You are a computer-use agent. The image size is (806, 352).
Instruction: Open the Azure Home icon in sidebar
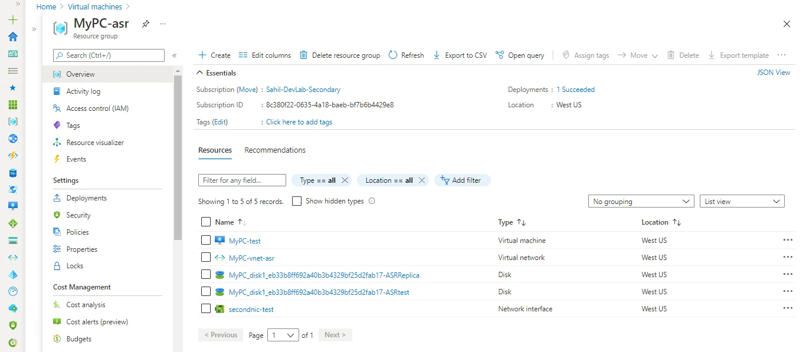pyautogui.click(x=12, y=37)
